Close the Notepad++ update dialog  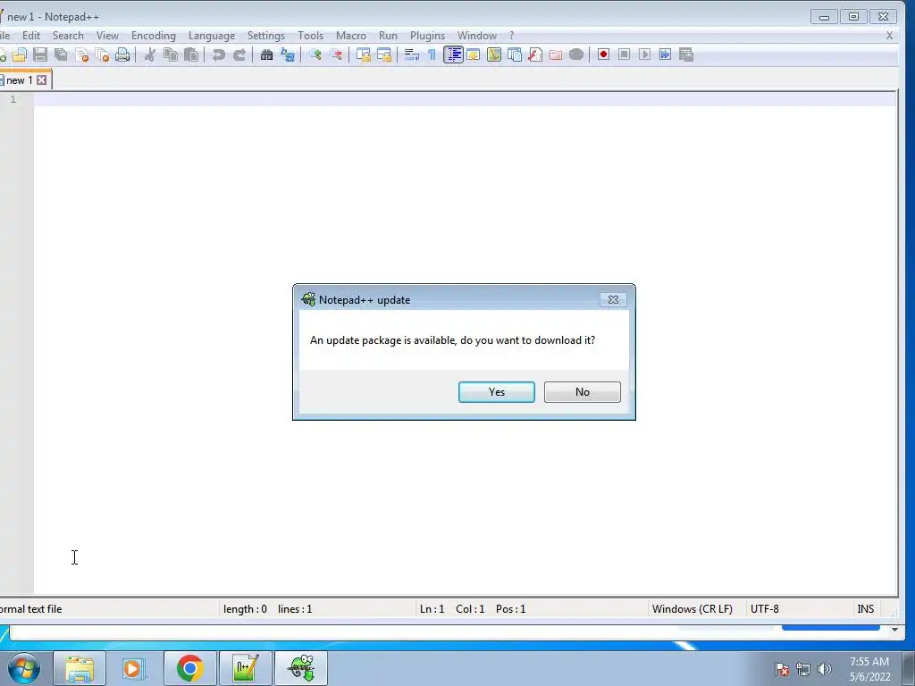point(613,300)
